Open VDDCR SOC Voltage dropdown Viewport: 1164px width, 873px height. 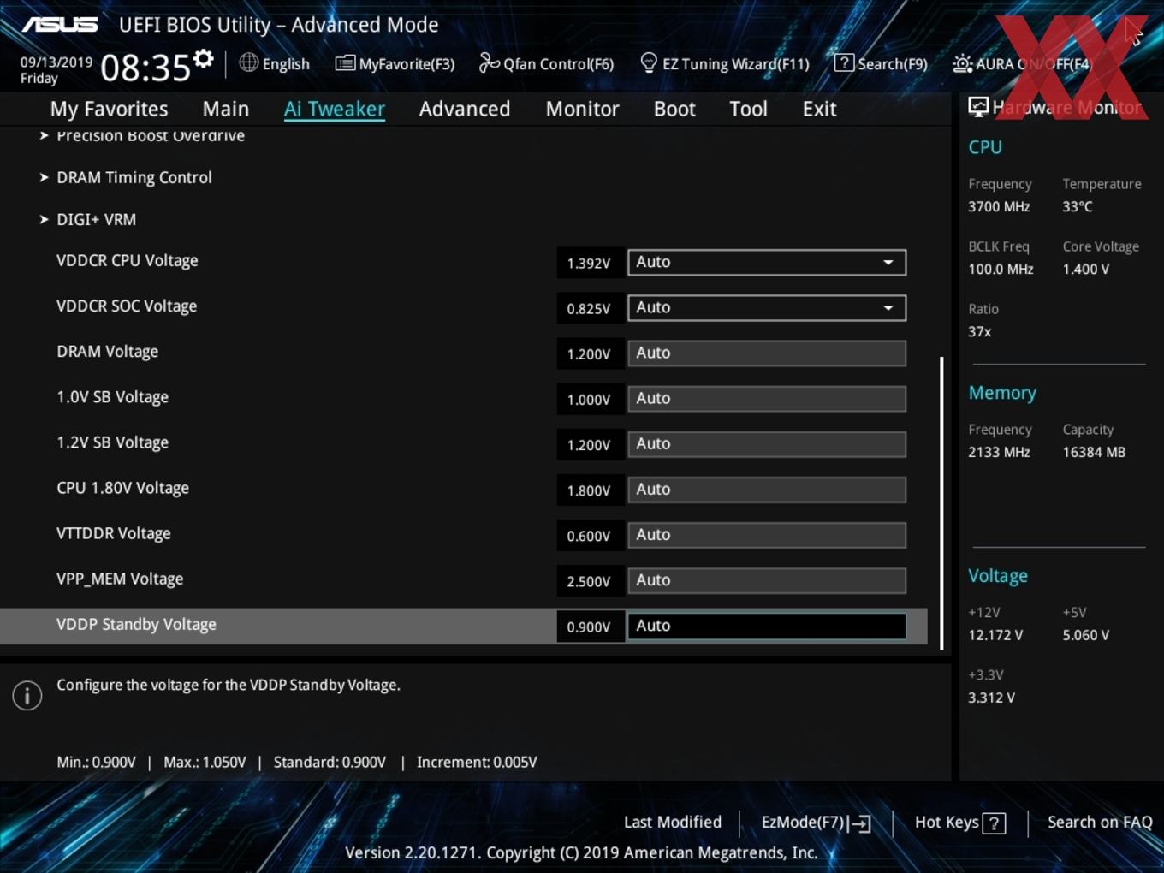click(767, 307)
